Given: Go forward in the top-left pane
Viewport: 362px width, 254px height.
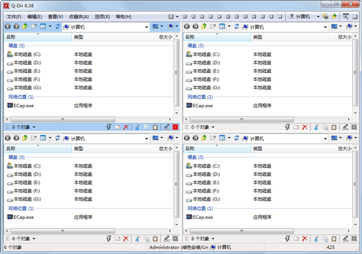Looking at the screenshot, I should pos(16,27).
